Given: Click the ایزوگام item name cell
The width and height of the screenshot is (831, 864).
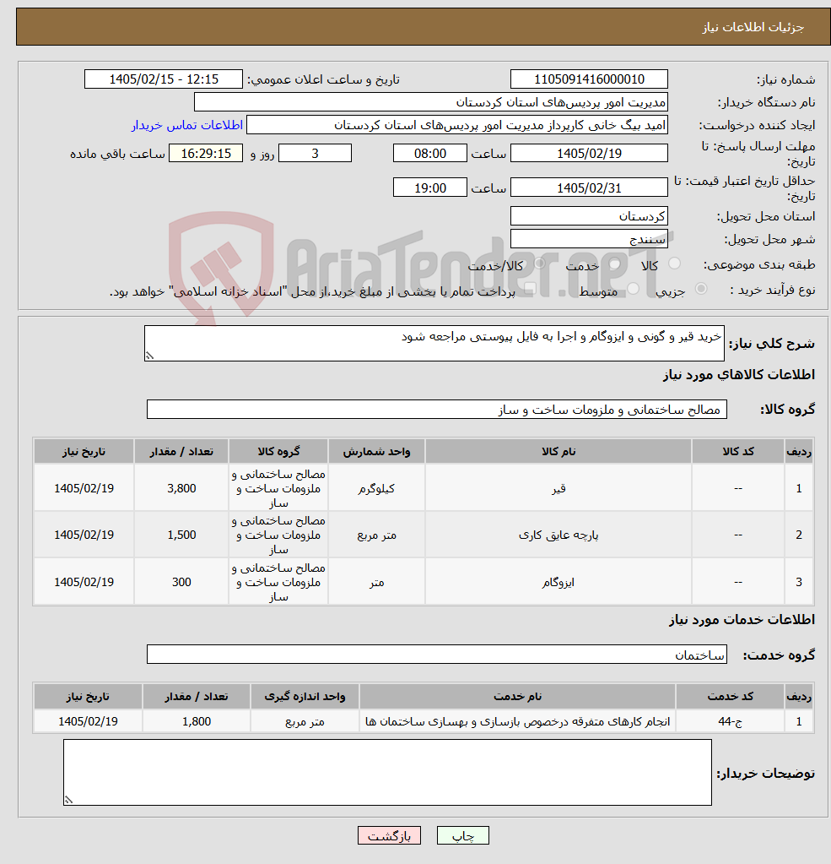Looking at the screenshot, I should 558,582.
